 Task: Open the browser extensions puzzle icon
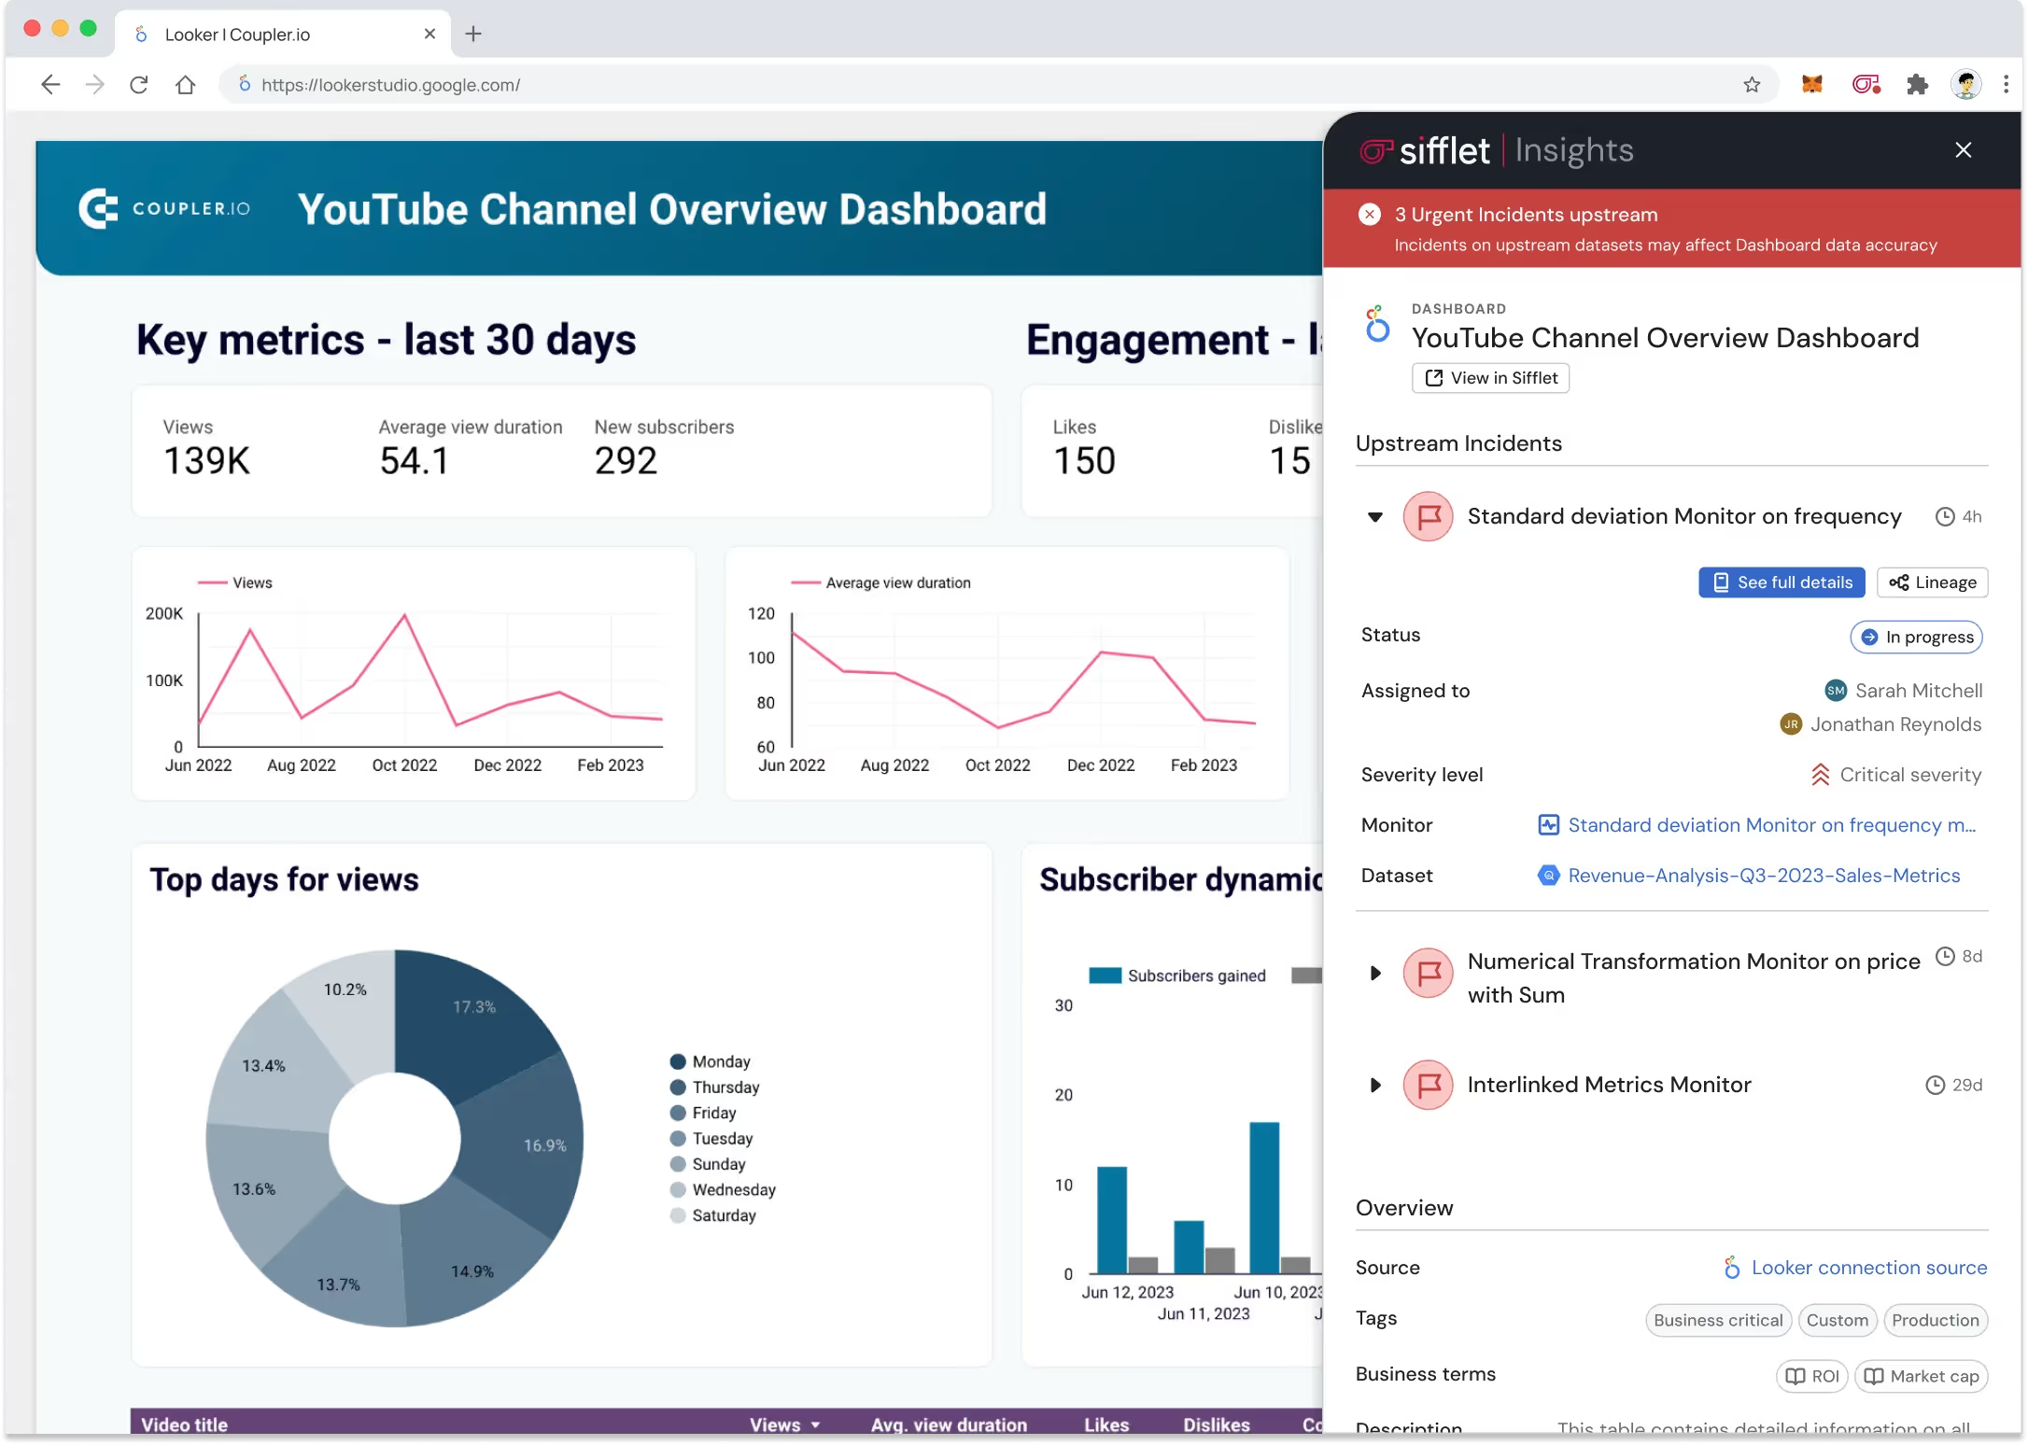(1917, 85)
